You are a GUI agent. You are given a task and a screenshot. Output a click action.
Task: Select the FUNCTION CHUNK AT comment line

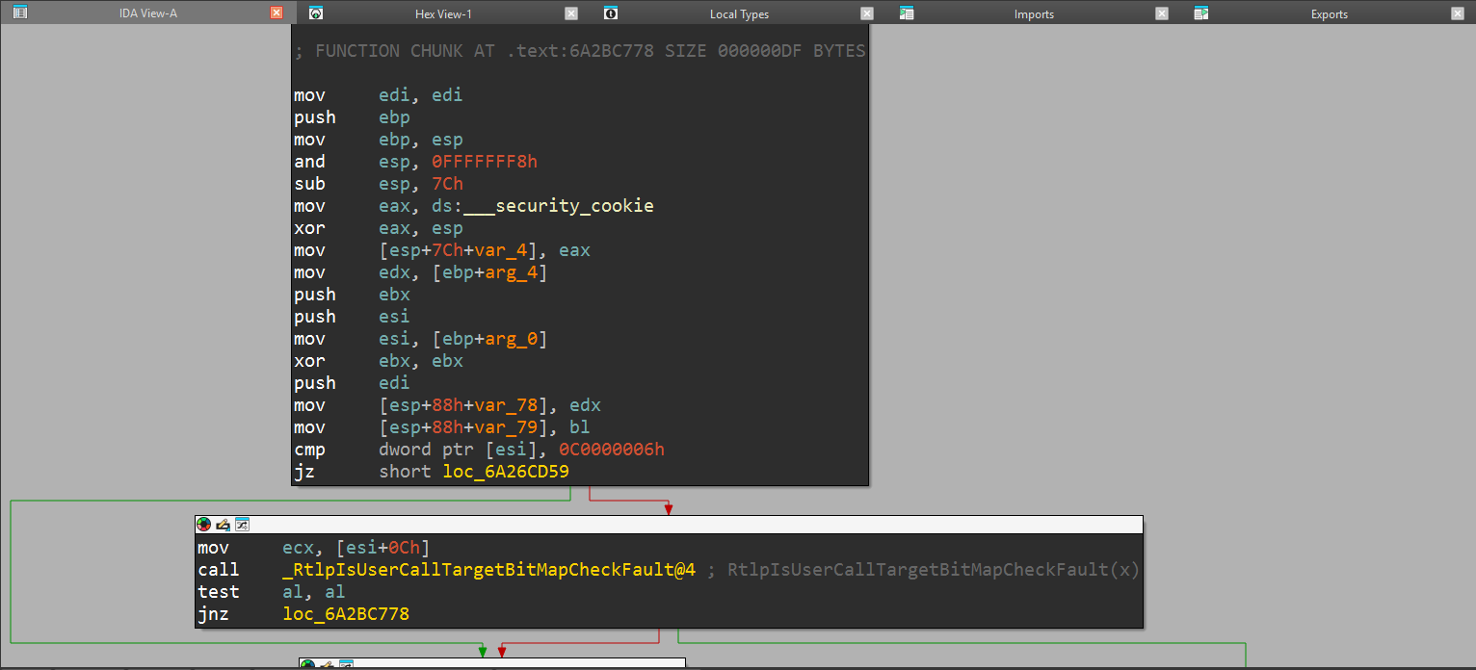581,51
